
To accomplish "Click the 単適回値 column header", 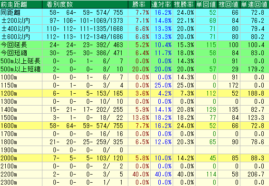I will tap(254, 4).
